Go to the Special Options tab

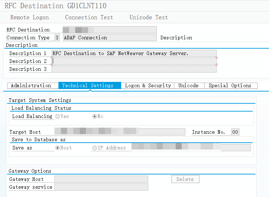pos(230,85)
